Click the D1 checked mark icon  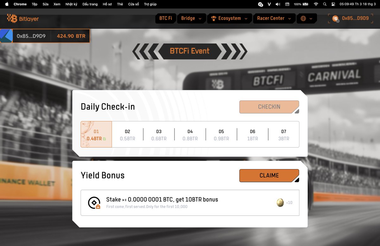[x=104, y=139]
